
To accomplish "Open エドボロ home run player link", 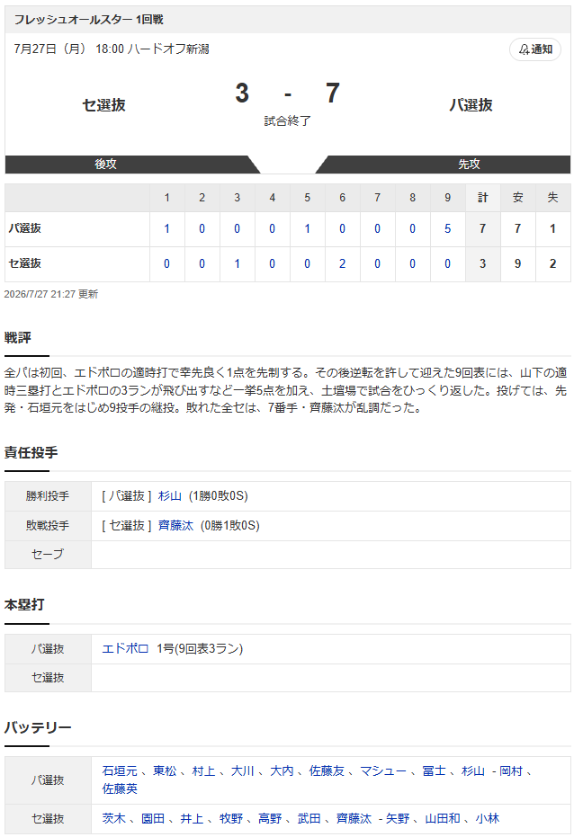I will 125,648.
